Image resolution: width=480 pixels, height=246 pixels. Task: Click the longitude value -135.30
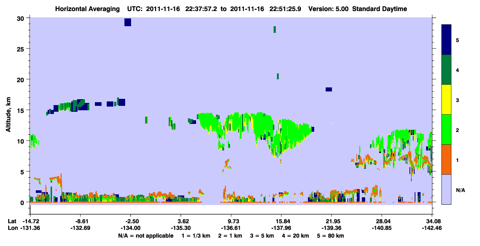click(x=181, y=228)
